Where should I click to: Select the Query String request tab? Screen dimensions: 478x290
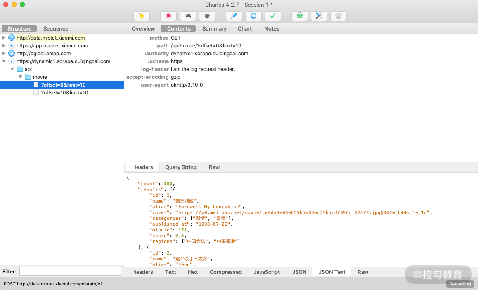point(181,167)
